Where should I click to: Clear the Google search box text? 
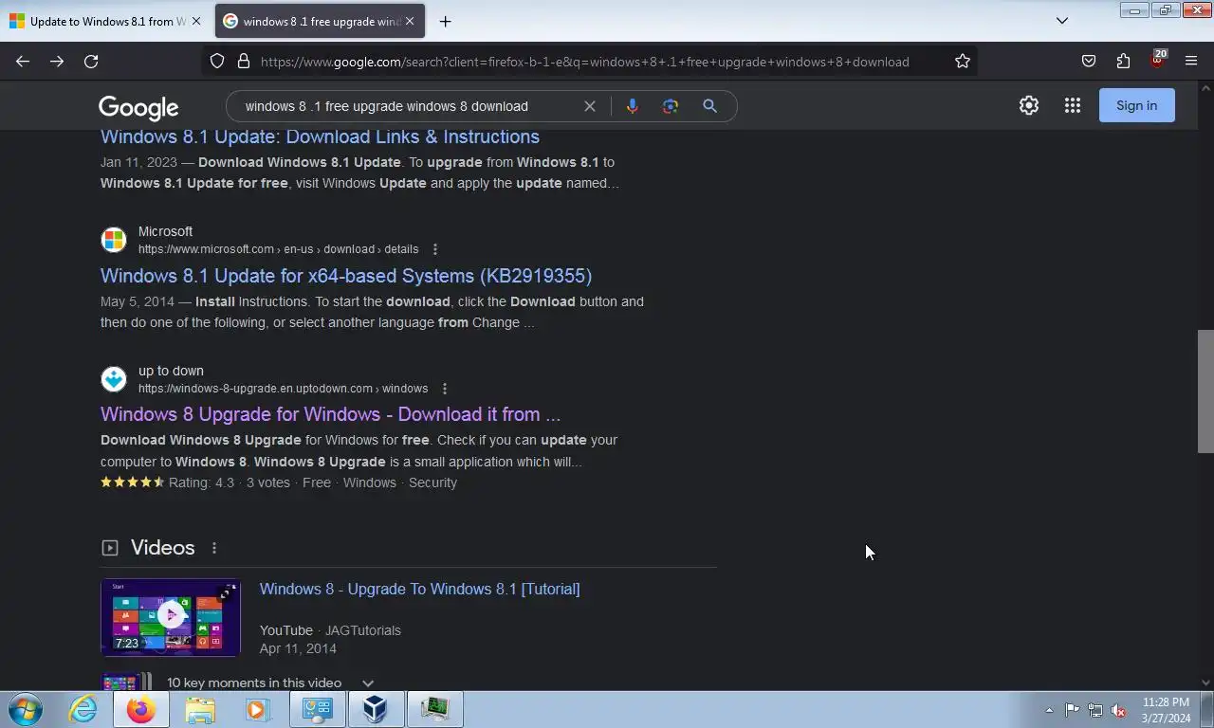[590, 106]
